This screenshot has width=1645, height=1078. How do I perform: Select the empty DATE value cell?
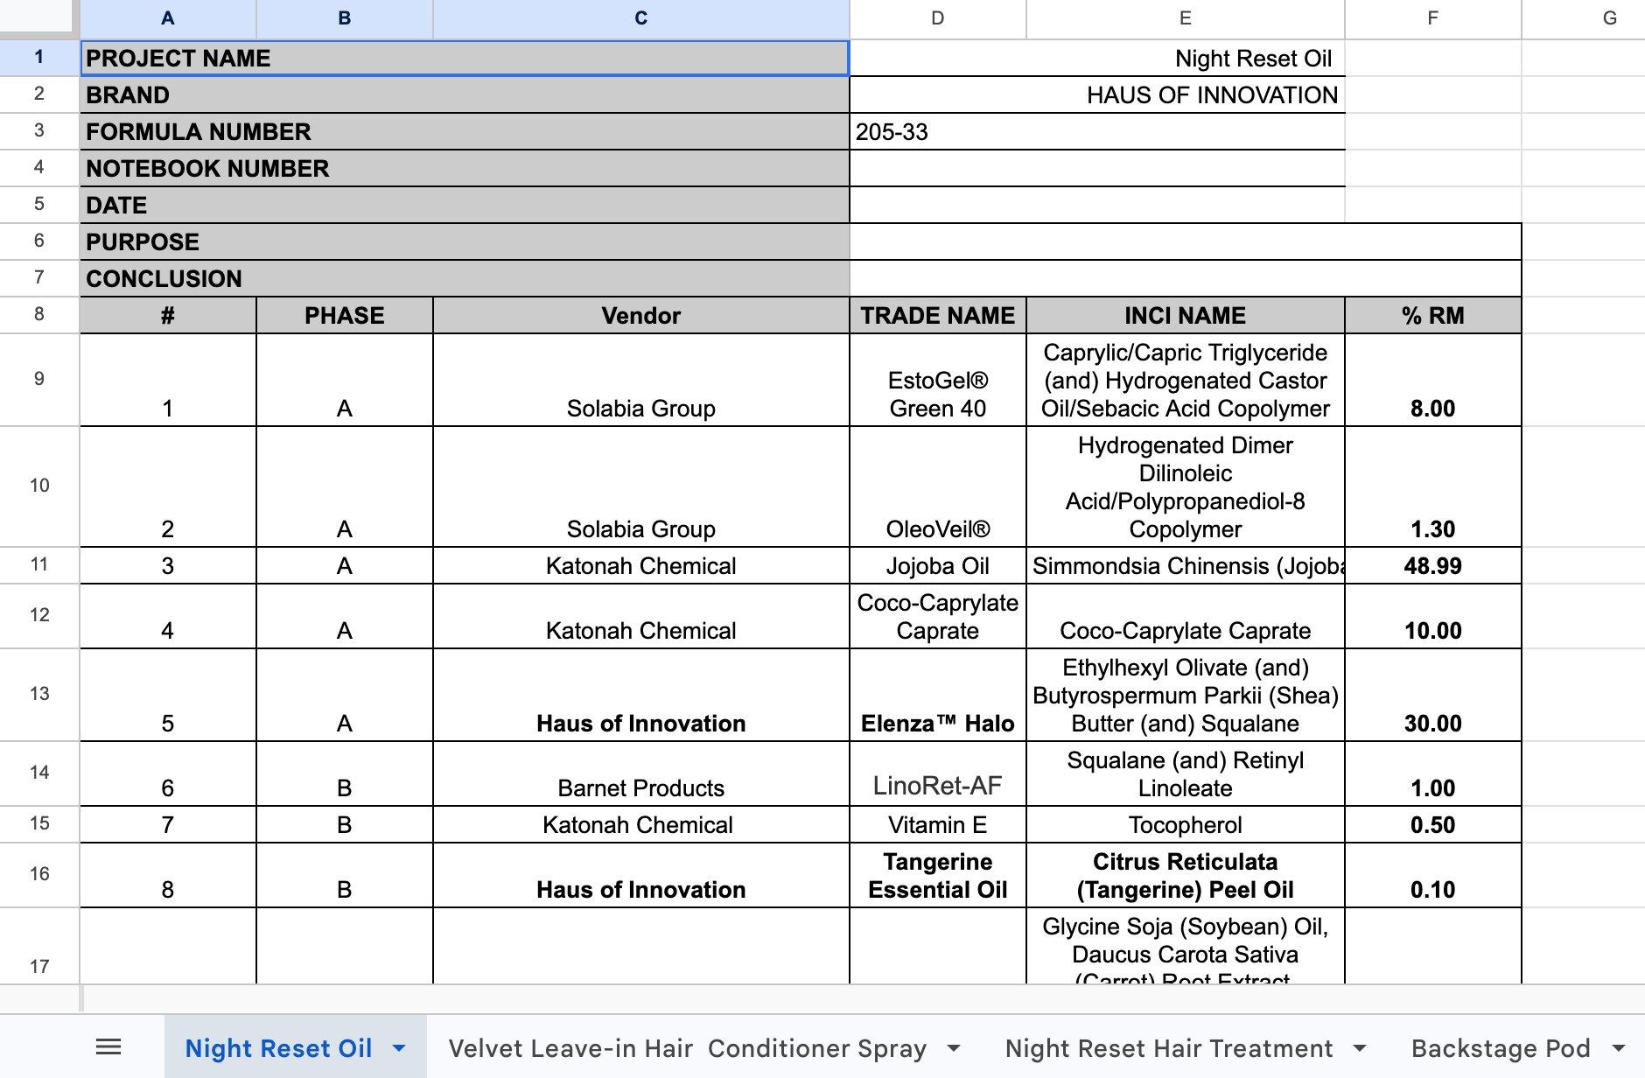click(1097, 205)
